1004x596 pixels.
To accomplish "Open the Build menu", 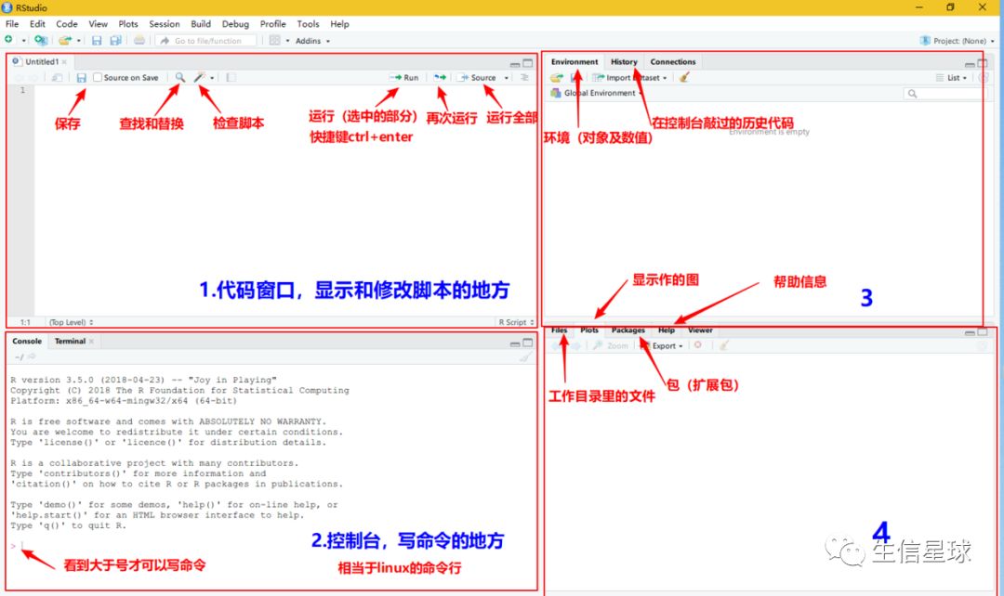I will tap(201, 23).
